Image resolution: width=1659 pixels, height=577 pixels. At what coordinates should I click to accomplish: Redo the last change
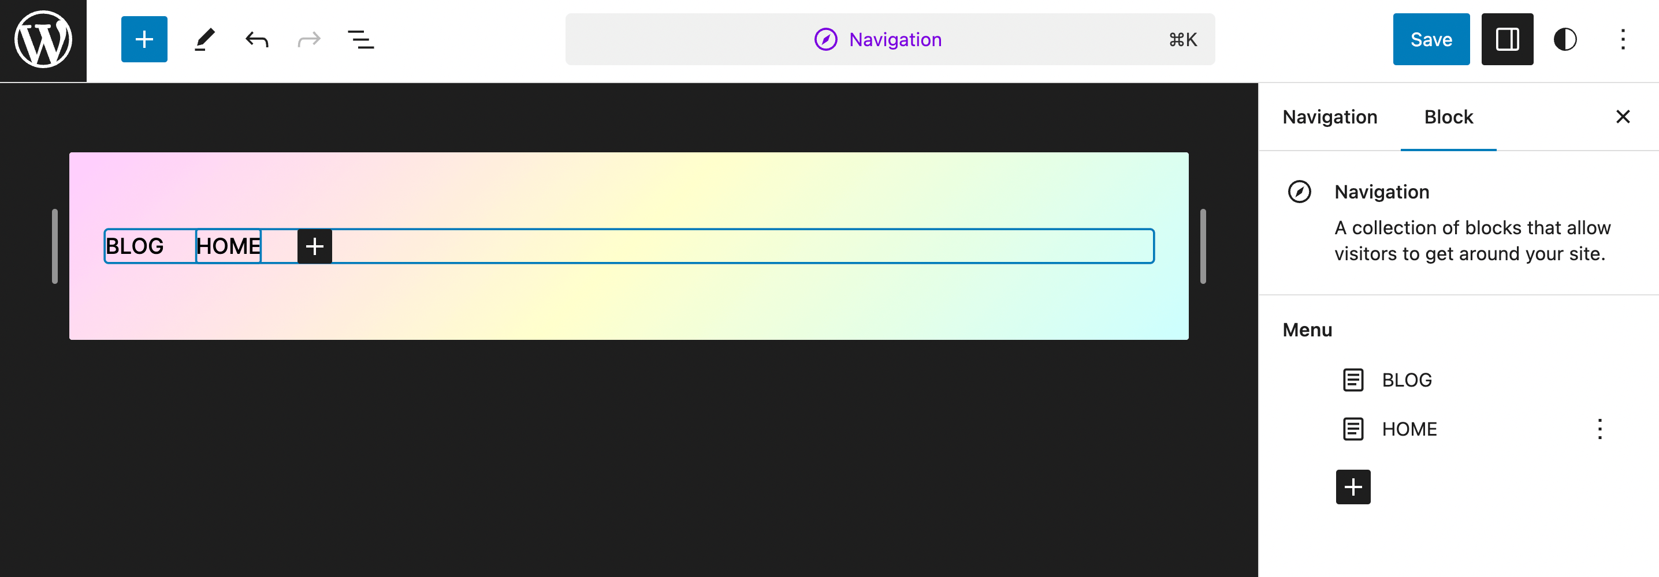(308, 39)
